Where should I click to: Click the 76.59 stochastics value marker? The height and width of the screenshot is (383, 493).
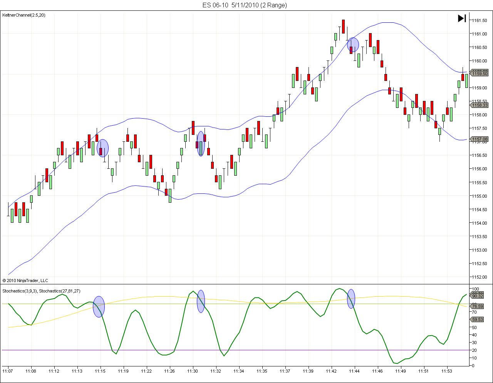coord(477,306)
